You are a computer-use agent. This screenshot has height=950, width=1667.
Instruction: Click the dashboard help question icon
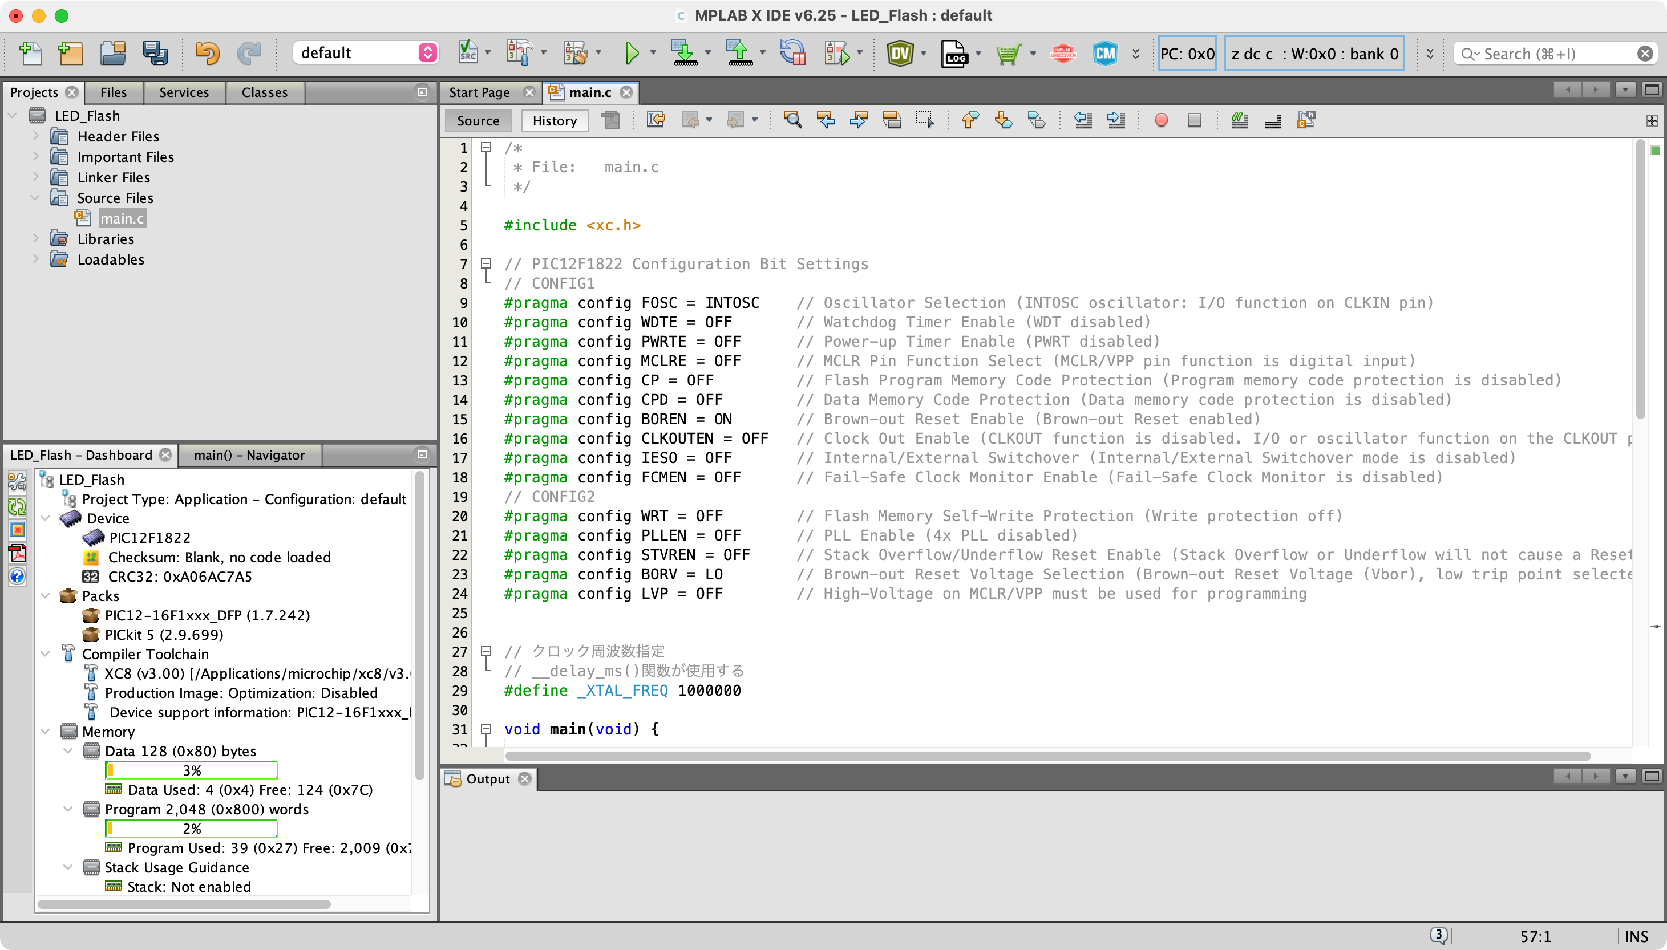[x=17, y=576]
